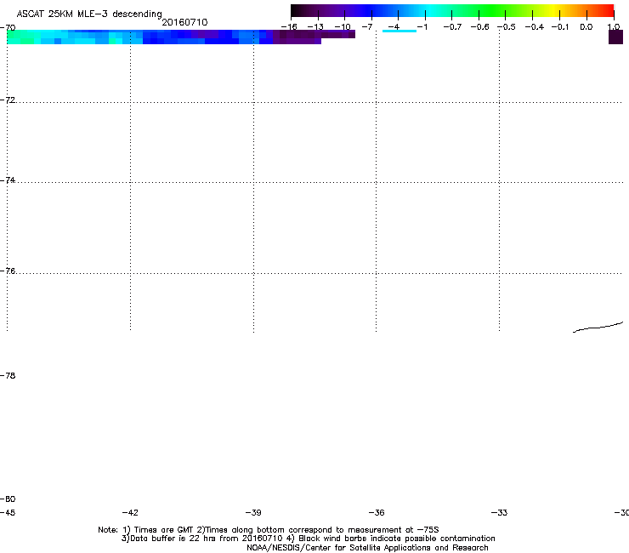Screen dimensions: 629x553
Task: Click the title "ASCAT 25KM MLE-3 descending"
Action: 89,14
